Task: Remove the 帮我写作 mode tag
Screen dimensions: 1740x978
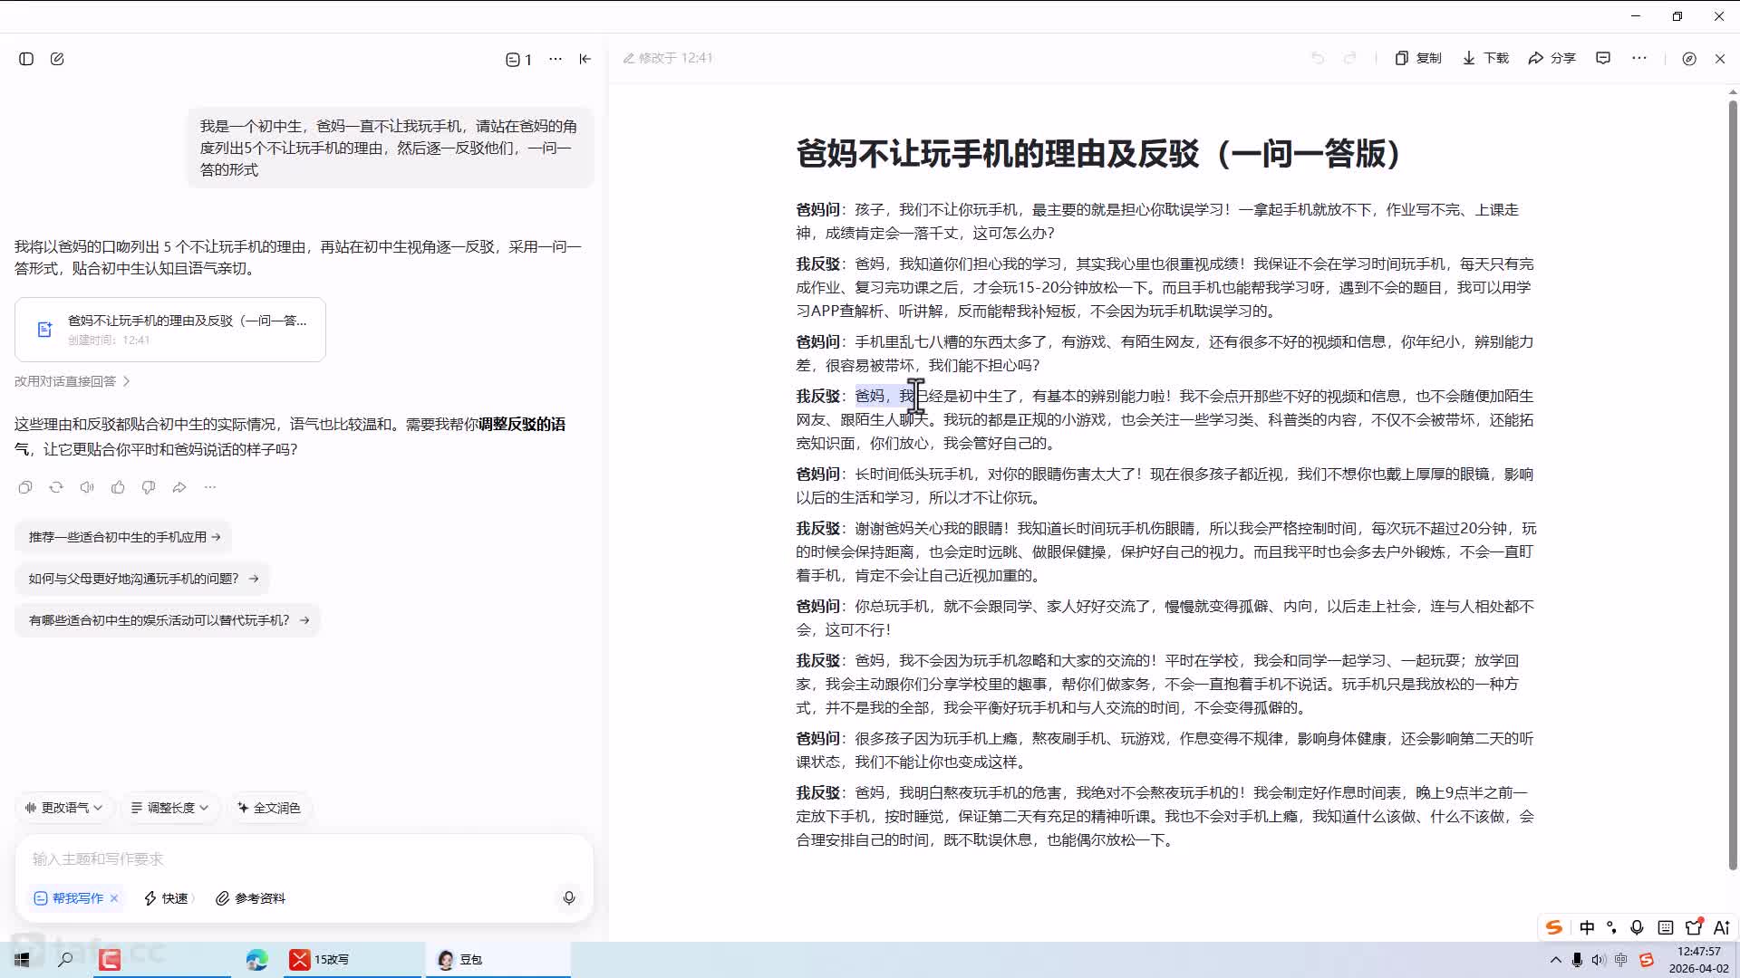Action: (114, 898)
